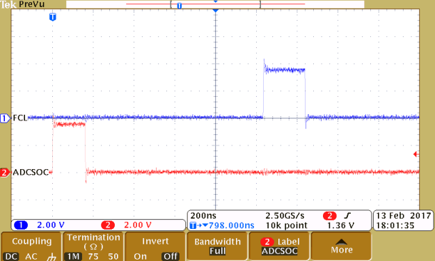Click the blue FCL pulse top
435x261 pixels.
click(285, 70)
